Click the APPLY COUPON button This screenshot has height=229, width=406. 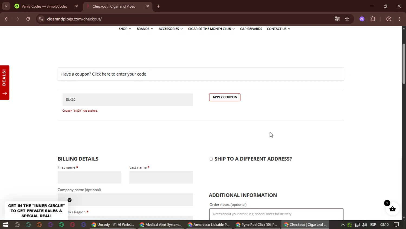(225, 97)
